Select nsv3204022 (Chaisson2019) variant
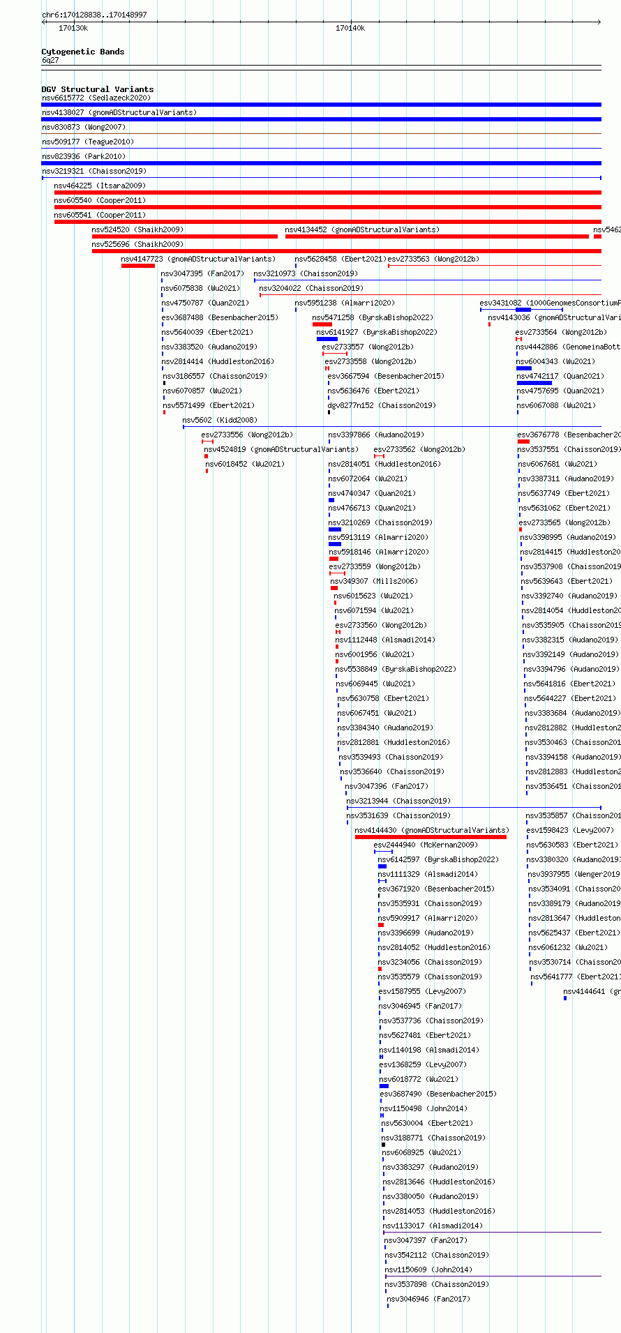 point(311,288)
